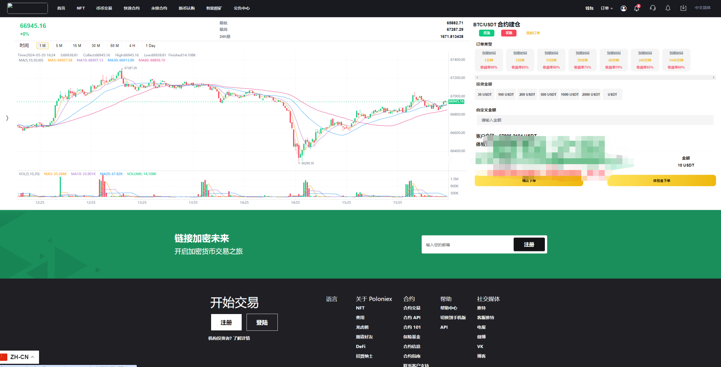This screenshot has width=721, height=367.
Task: Select the green 买涨 buy-up toggle
Action: [486, 33]
